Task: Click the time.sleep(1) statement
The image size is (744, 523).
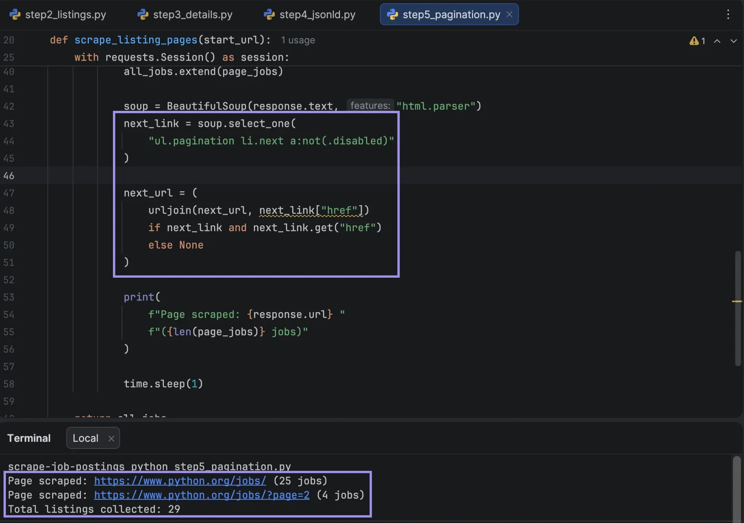Action: (x=163, y=384)
